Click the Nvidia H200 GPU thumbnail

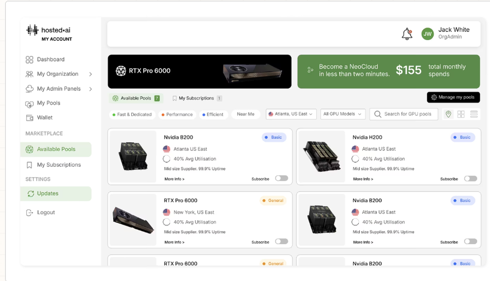322,157
